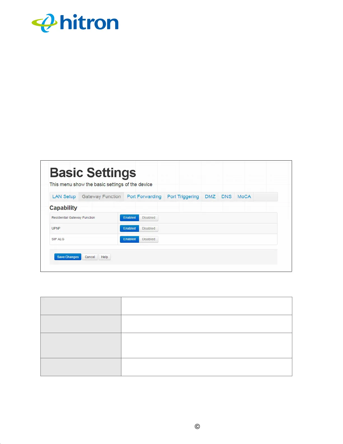
Task: Go to the DMZ tab
Action: click(x=210, y=196)
